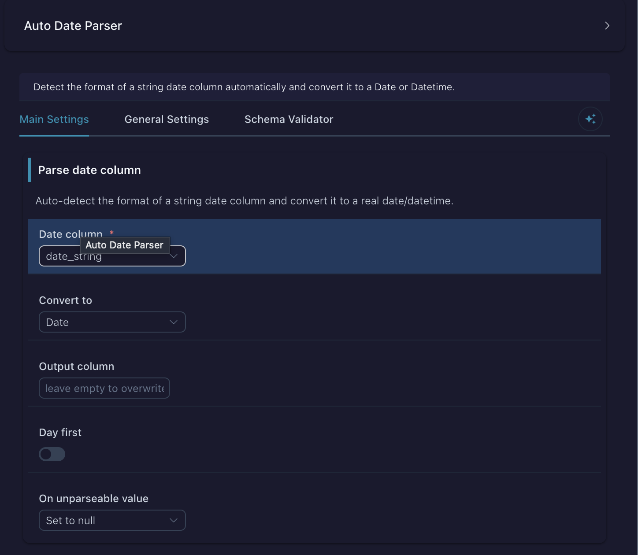Click the Output column field label
The height and width of the screenshot is (555, 638).
(77, 366)
